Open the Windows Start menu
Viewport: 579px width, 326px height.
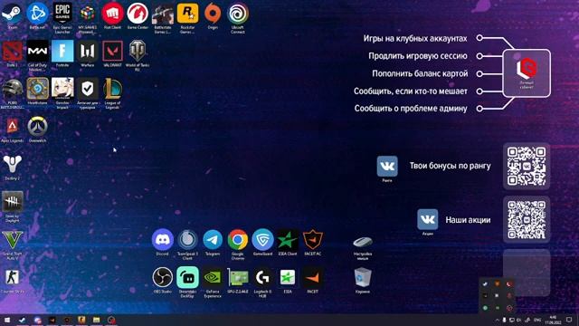point(7,320)
